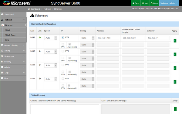Click the LAN1 IPV4 Address field
Image resolution: width=182 pixels, height=114 pixels.
(x=108, y=38)
